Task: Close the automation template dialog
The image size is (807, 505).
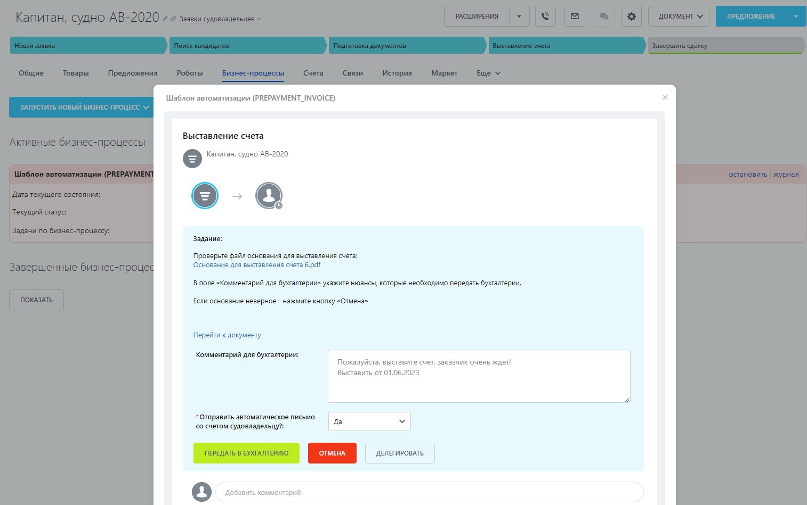Action: (665, 97)
